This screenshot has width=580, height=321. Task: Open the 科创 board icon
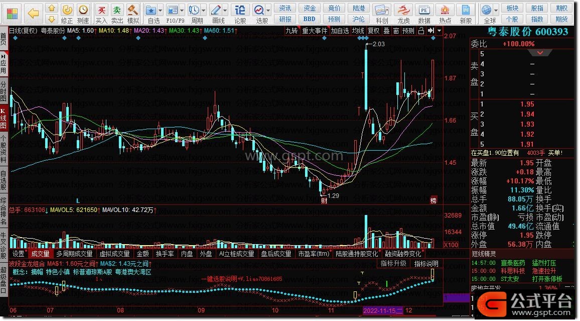coord(382,14)
